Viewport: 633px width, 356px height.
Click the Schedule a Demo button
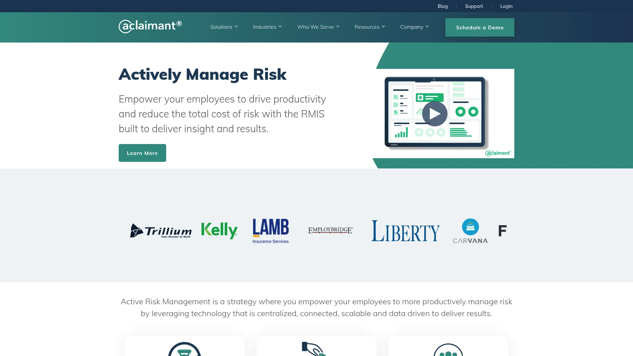pyautogui.click(x=480, y=27)
